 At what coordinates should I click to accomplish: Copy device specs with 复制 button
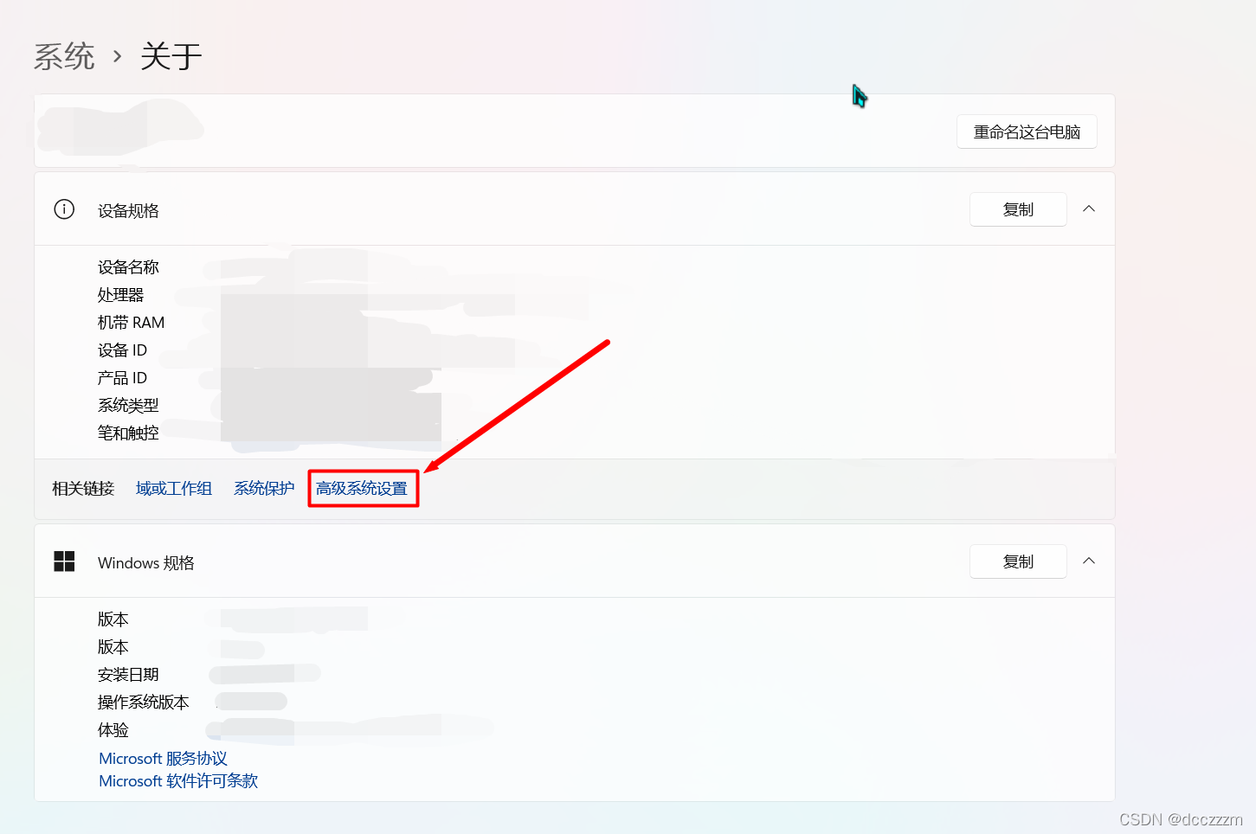coord(1018,209)
